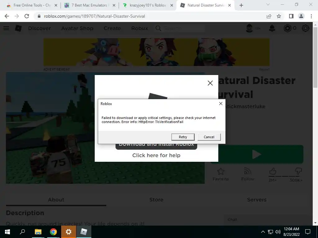Click the thumbs down dislike icon

click(x=298, y=171)
